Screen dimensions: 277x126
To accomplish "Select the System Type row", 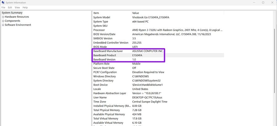I will tap(158, 22).
